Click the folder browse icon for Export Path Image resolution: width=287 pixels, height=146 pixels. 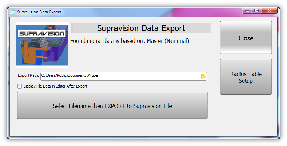pyautogui.click(x=203, y=76)
